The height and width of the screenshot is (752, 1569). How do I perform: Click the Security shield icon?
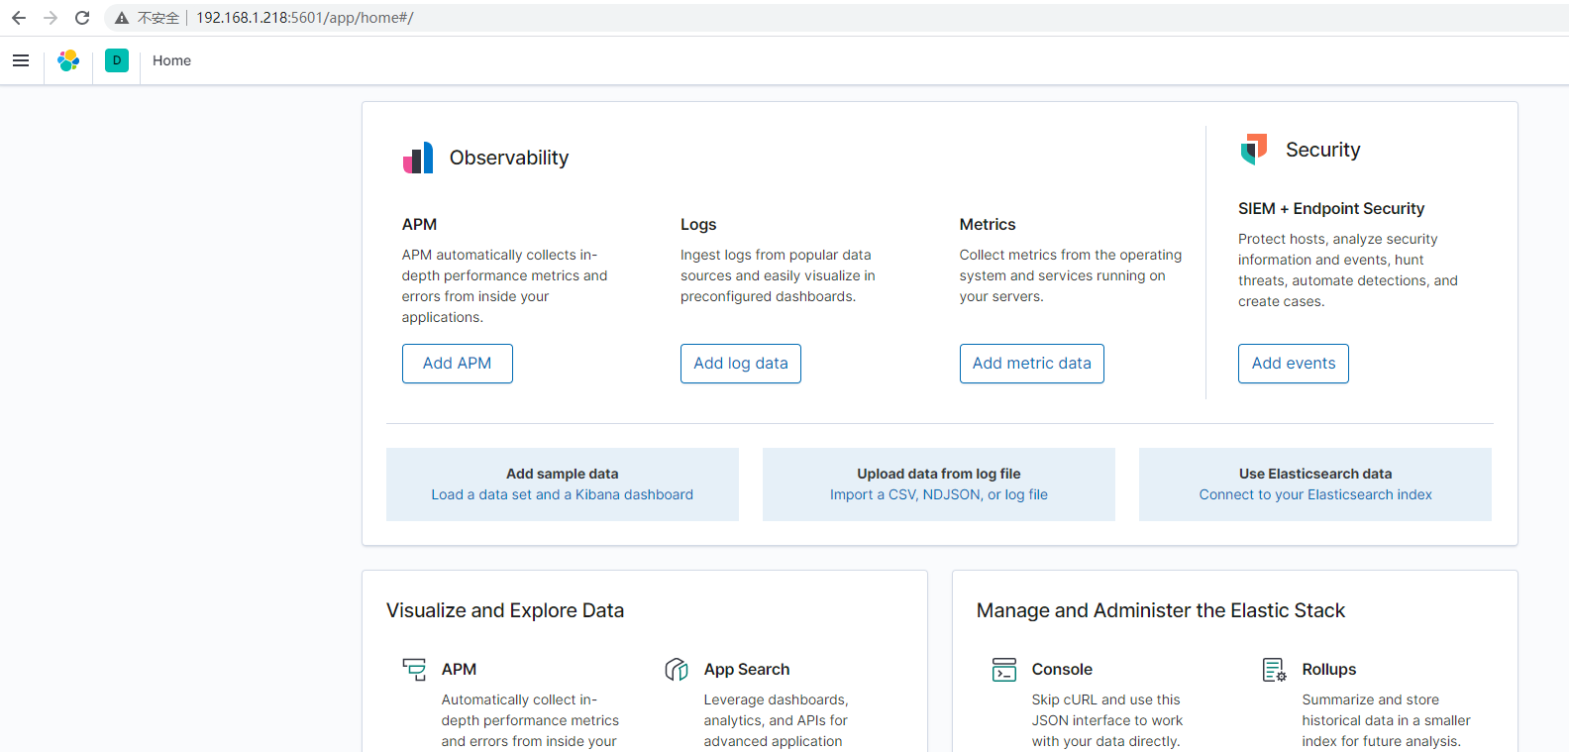(1254, 149)
